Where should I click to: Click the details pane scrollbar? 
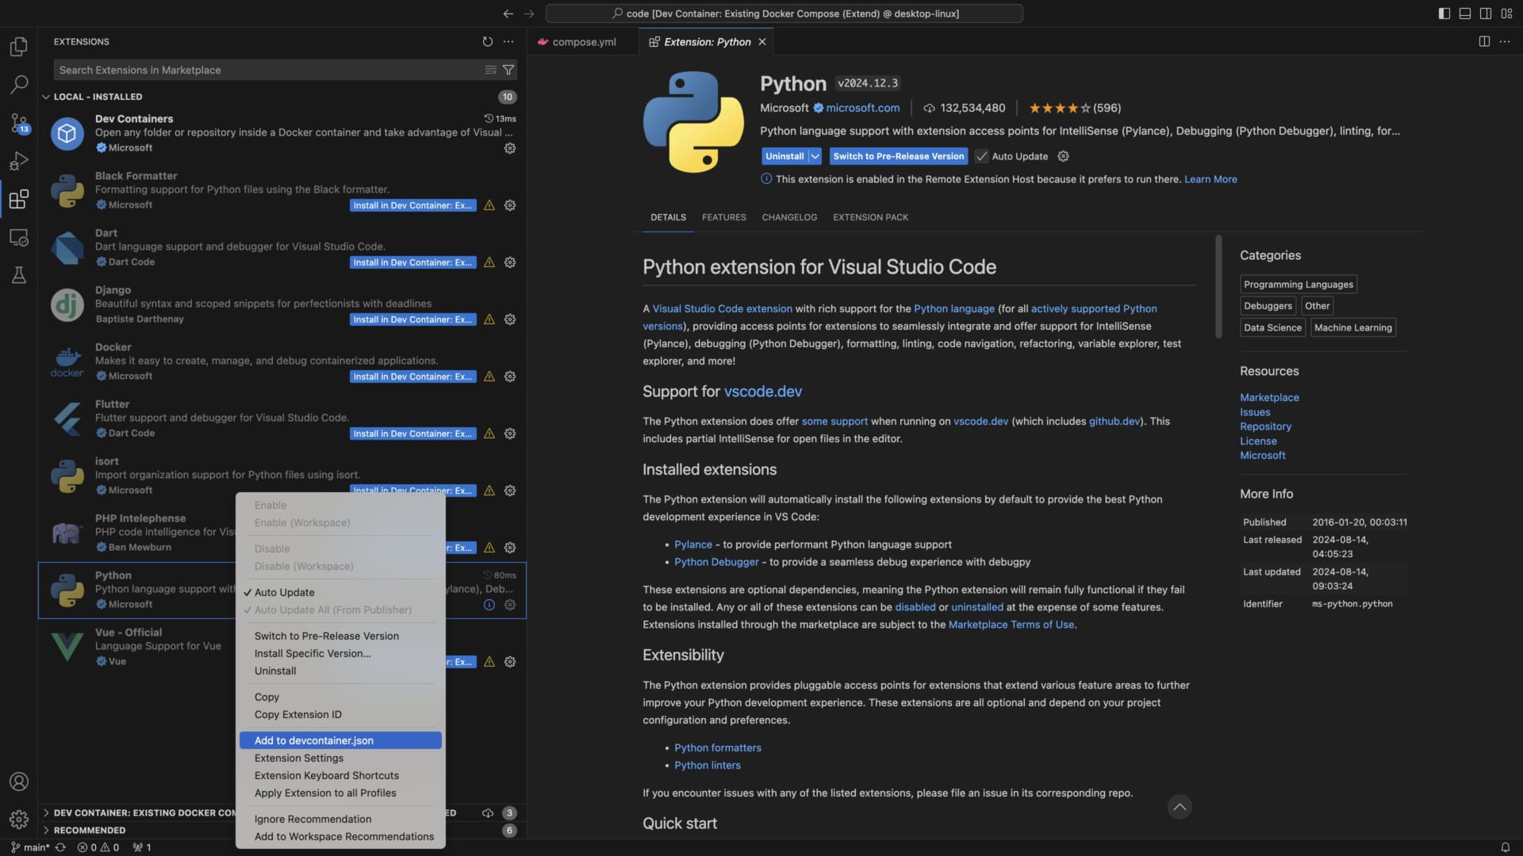coord(1218,287)
